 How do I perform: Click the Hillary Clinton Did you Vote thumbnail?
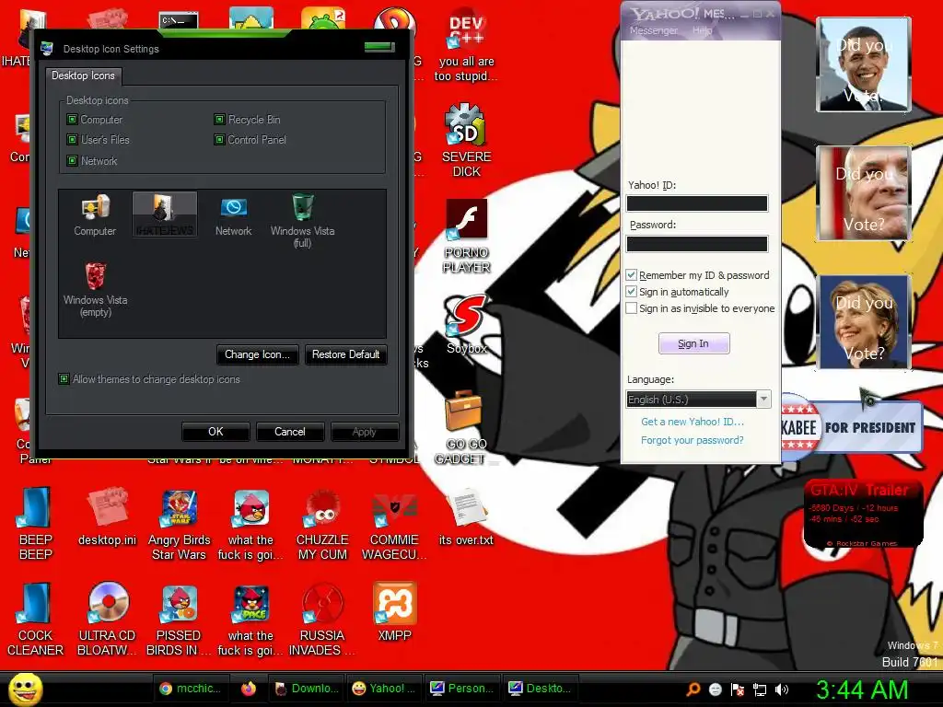864,322
